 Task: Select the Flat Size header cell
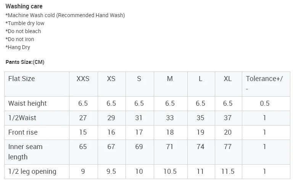pyautogui.click(x=37, y=84)
